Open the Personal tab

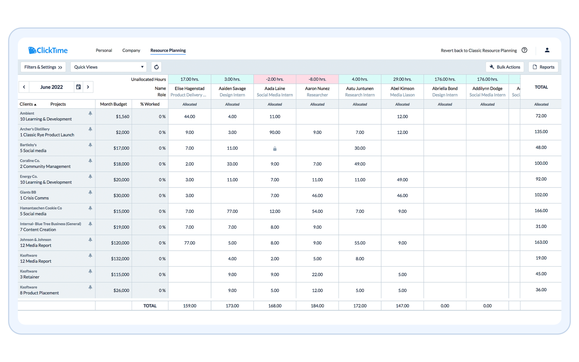(x=103, y=50)
